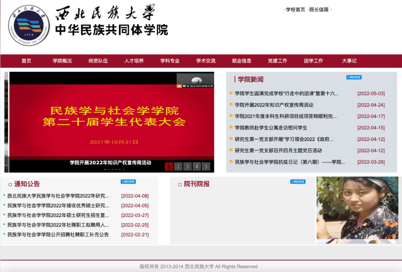Open news 学院开展2022年知识产权宣传周活动 in the list
The height and width of the screenshot is (272, 402).
(x=274, y=105)
